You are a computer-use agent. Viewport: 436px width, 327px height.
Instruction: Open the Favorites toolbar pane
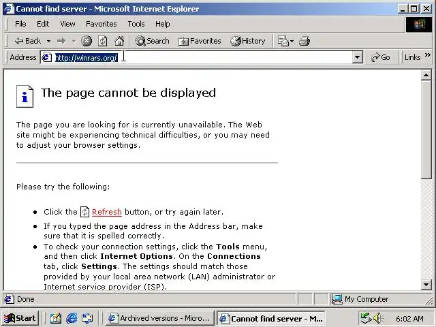point(200,41)
